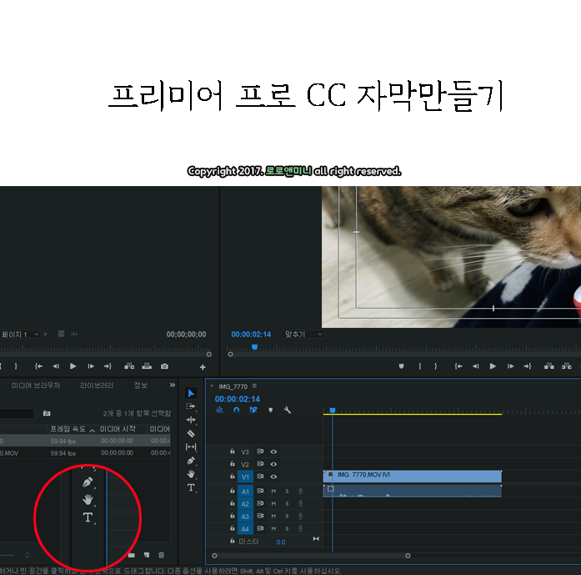Image resolution: width=581 pixels, height=575 pixels.
Task: Select the Type tool in the tools panel next to the timeline
Action: click(x=191, y=487)
